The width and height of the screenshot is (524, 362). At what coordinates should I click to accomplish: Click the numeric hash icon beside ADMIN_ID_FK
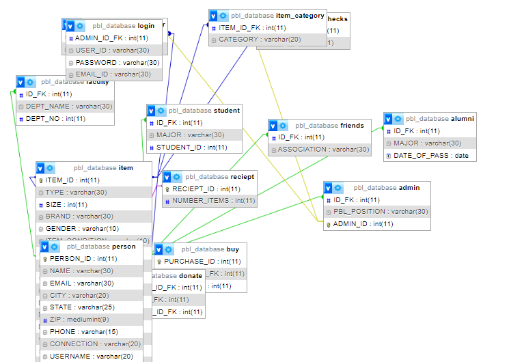[71, 38]
